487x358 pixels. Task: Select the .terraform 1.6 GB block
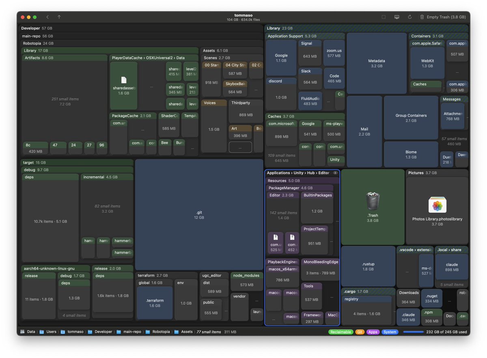(155, 303)
